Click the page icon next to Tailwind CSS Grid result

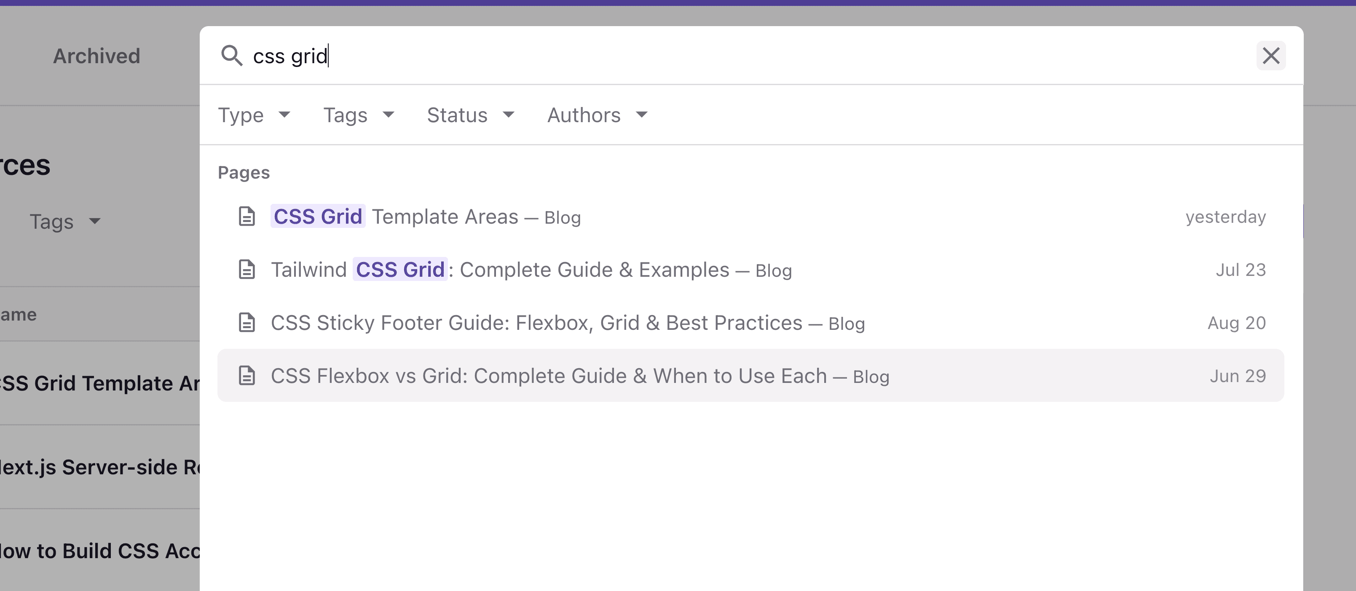tap(247, 270)
